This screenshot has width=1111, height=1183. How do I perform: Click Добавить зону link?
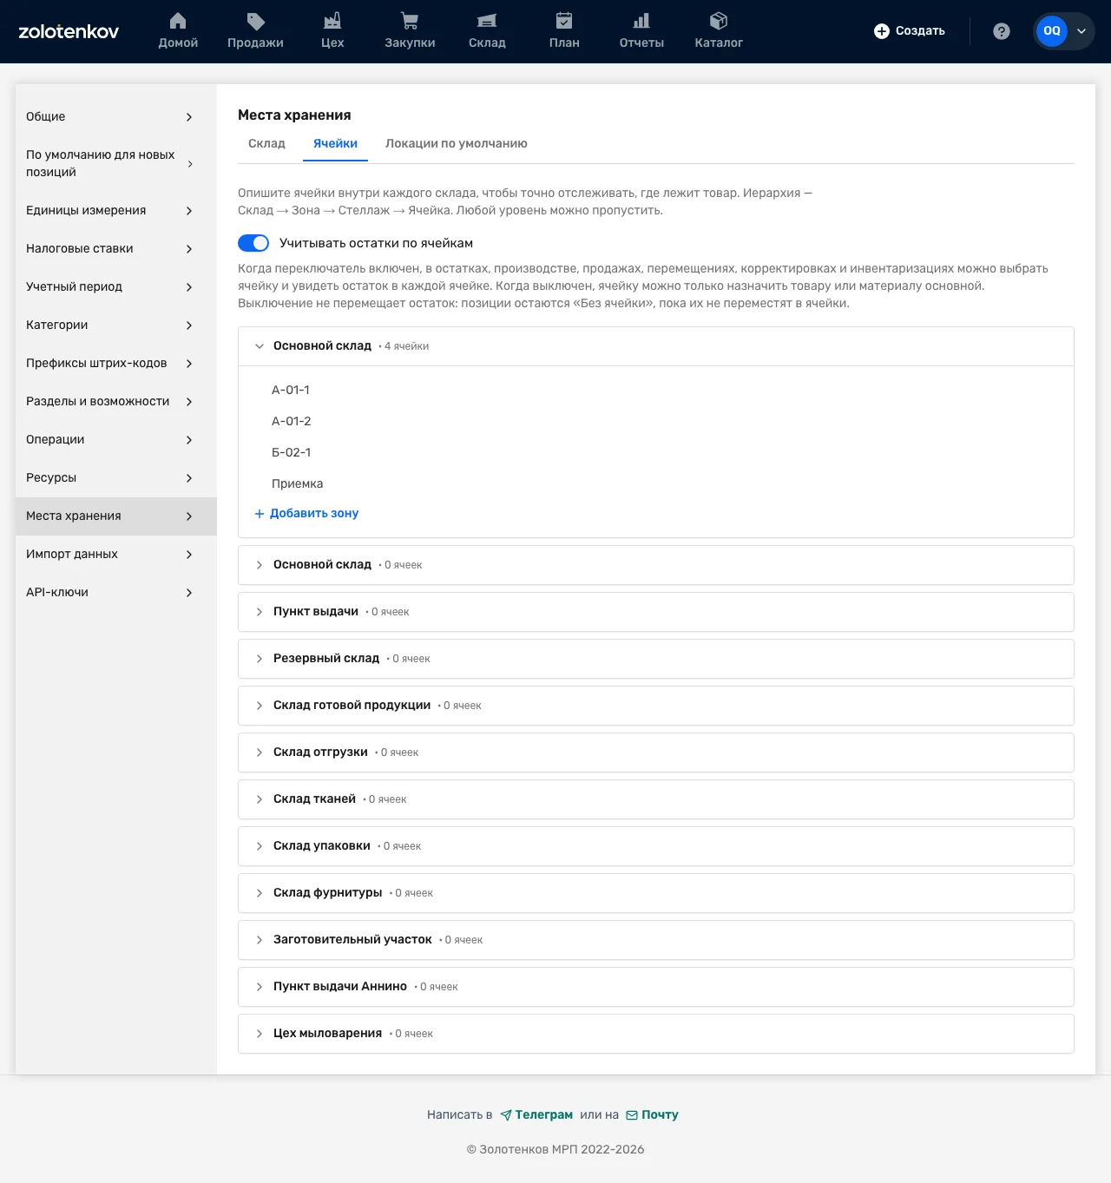click(x=306, y=514)
